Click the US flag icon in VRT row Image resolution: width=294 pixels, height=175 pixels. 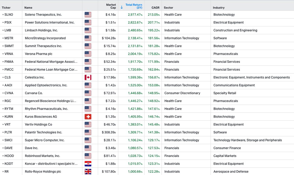click(x=88, y=125)
